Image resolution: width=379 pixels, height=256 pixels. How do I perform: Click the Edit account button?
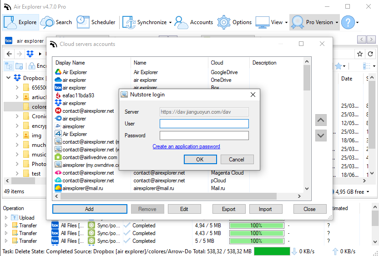[x=184, y=209]
